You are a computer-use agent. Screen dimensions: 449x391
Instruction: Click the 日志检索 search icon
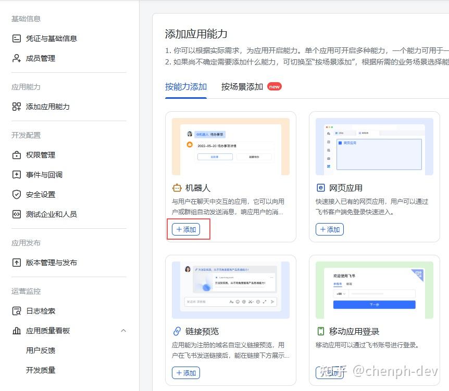coord(17,311)
